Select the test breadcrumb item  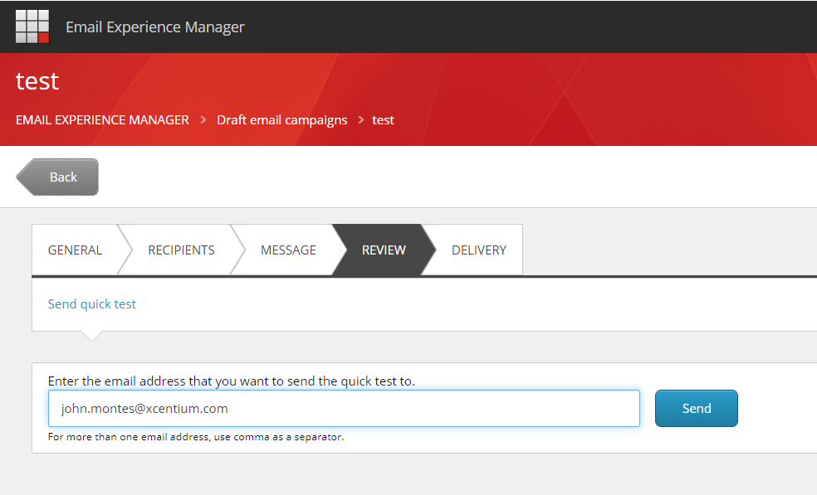[383, 120]
